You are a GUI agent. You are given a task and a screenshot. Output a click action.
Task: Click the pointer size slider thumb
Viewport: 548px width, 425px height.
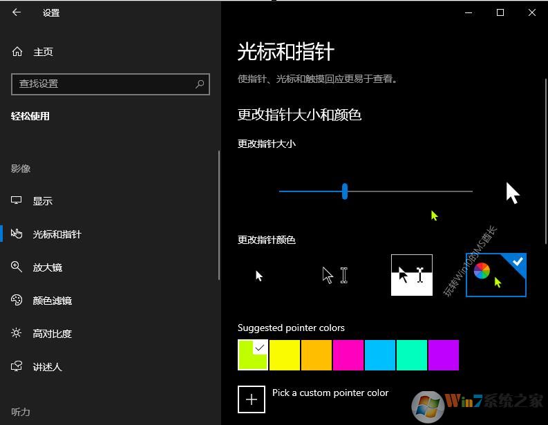coord(345,191)
